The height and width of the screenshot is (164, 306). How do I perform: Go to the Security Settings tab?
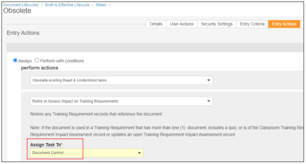(217, 24)
